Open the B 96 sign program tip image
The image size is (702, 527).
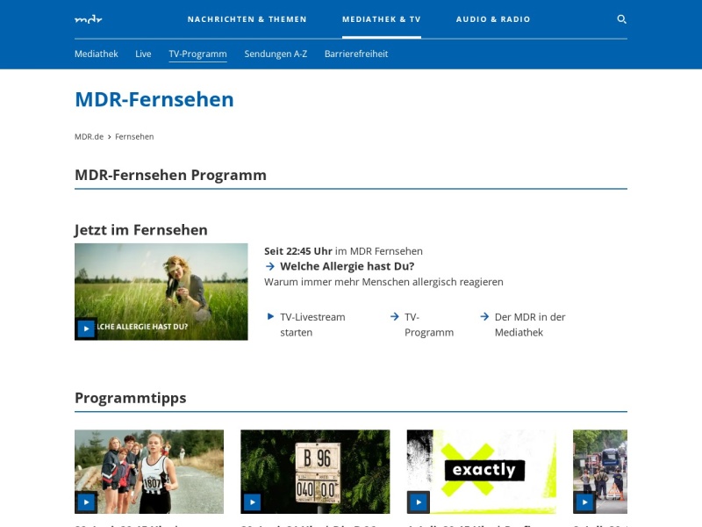tap(315, 472)
